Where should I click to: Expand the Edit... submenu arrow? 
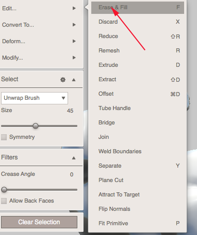point(74,8)
